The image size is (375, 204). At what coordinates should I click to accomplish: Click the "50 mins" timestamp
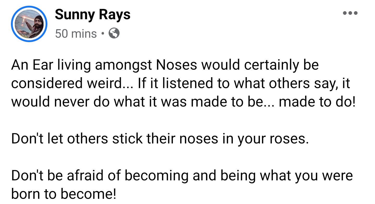click(76, 34)
